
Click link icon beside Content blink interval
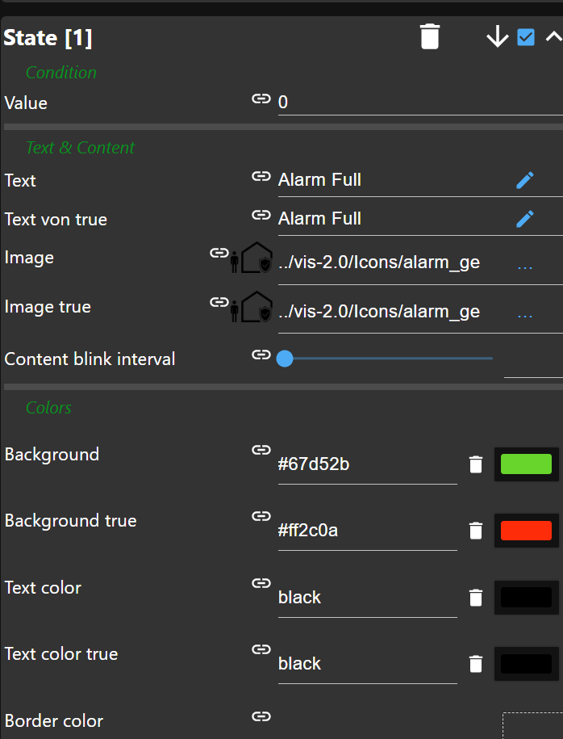[x=261, y=355]
